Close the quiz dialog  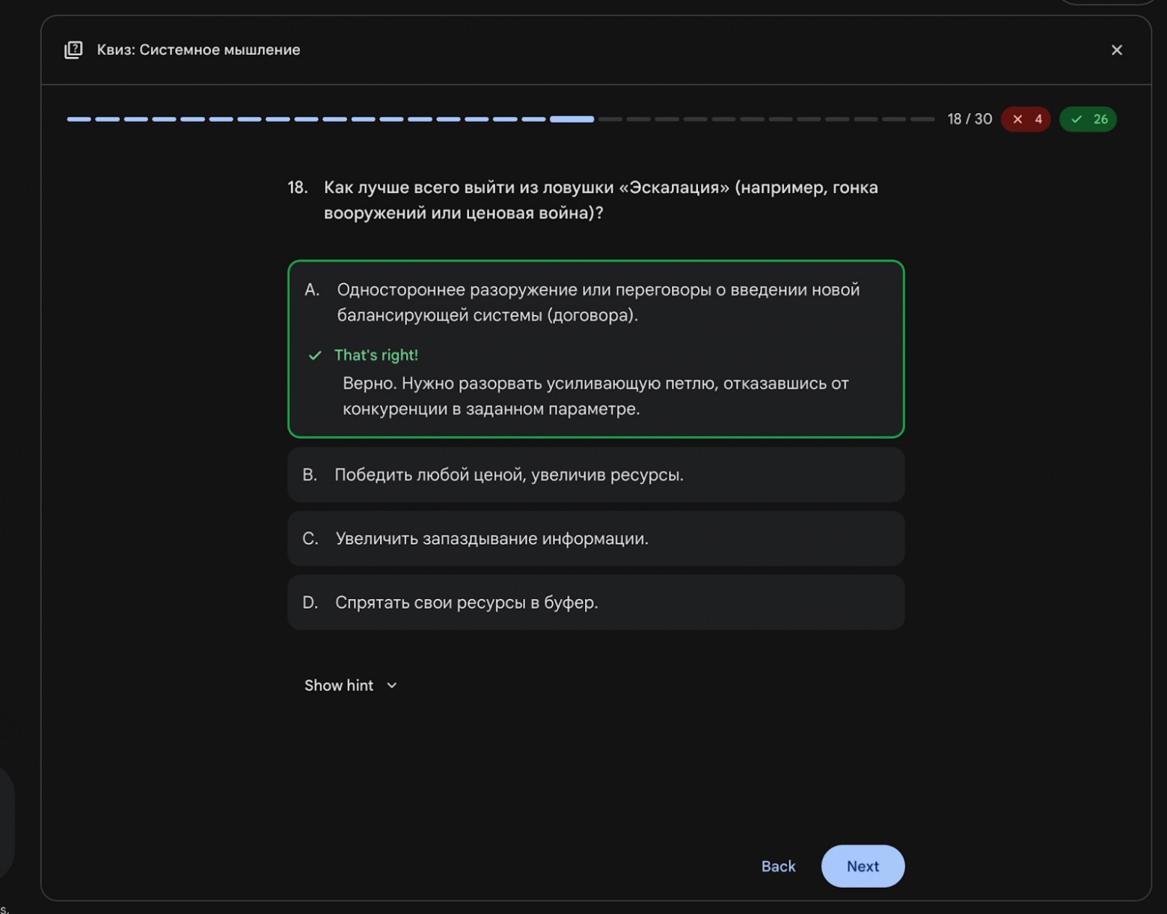(x=1117, y=50)
